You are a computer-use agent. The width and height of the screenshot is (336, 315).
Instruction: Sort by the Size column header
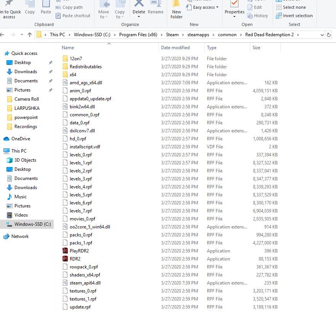coord(256,48)
